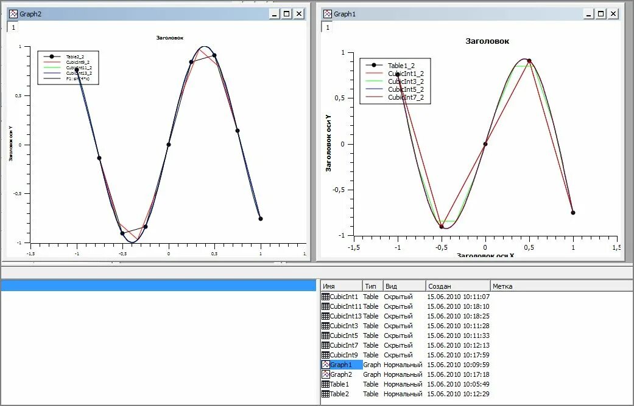Click the table icon beside Table2
Image resolution: width=634 pixels, height=406 pixels.
click(x=325, y=393)
